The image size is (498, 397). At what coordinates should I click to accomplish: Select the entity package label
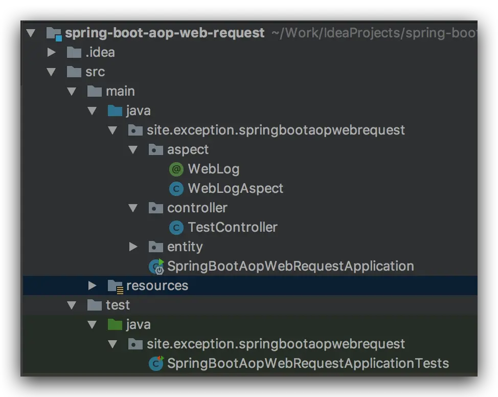click(x=185, y=247)
